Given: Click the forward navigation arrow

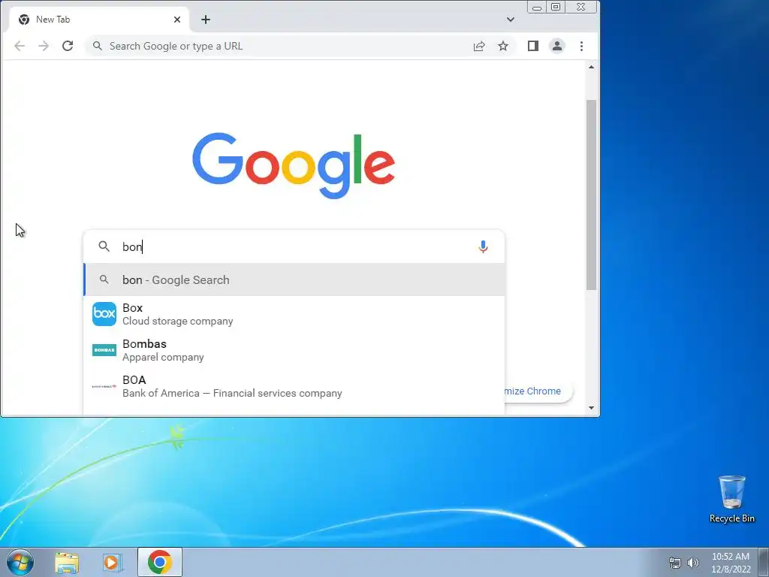Looking at the screenshot, I should (x=44, y=46).
